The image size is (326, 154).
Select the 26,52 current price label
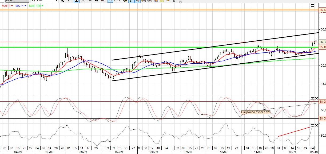[x=323, y=42]
